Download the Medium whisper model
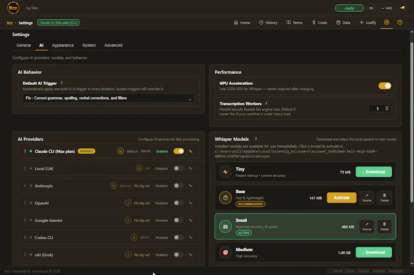Image resolution: width=414 pixels, height=275 pixels. (x=374, y=252)
